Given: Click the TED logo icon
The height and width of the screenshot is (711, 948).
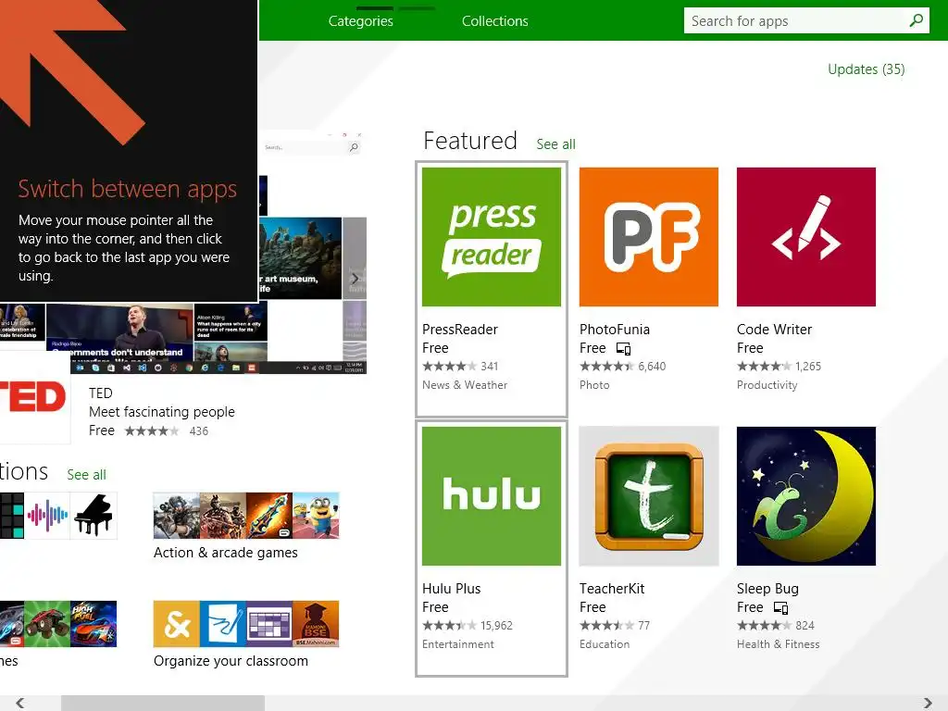Looking at the screenshot, I should point(33,397).
